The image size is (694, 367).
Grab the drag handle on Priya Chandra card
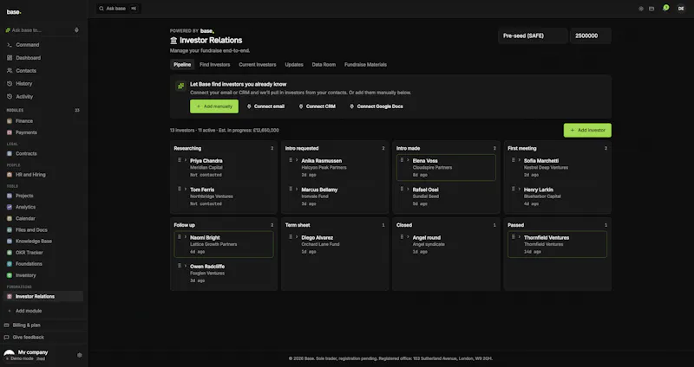click(x=180, y=160)
